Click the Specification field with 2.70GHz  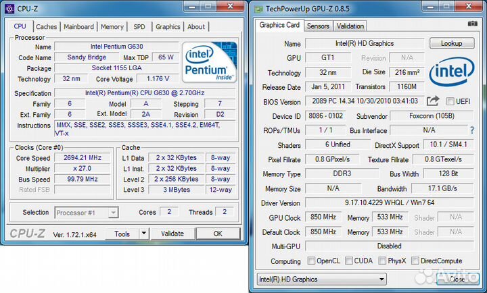click(145, 92)
